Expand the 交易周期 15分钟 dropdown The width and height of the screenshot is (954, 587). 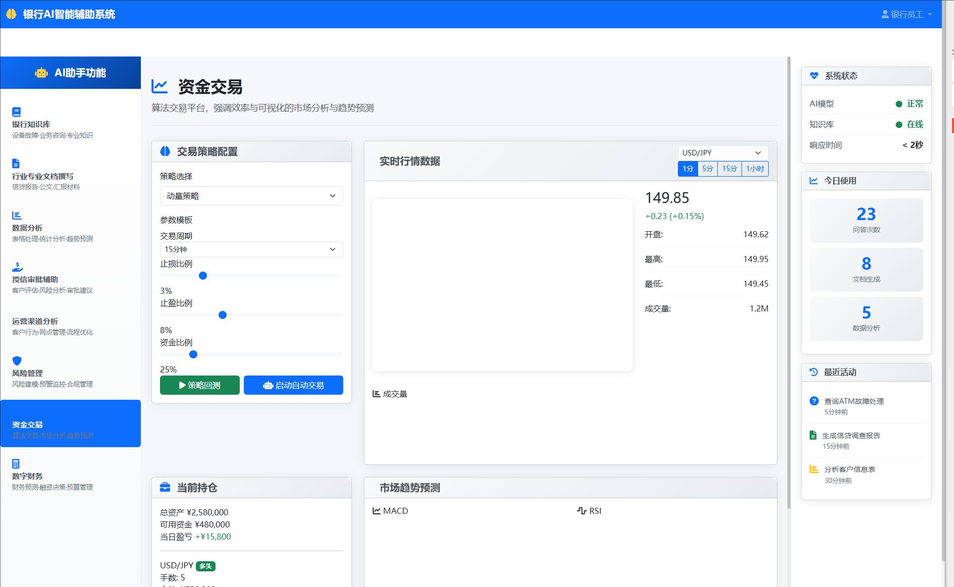tap(251, 249)
